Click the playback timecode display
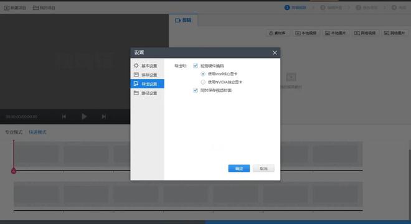This screenshot has height=224, width=411. click(22, 116)
